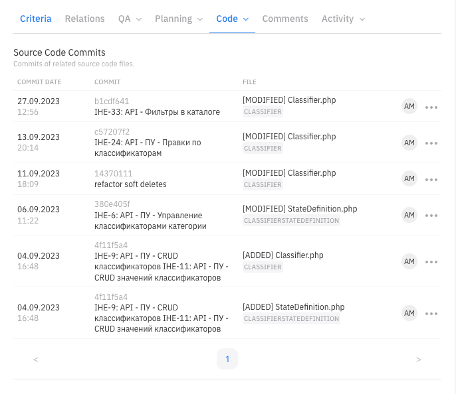Click the FILE column header

point(249,82)
